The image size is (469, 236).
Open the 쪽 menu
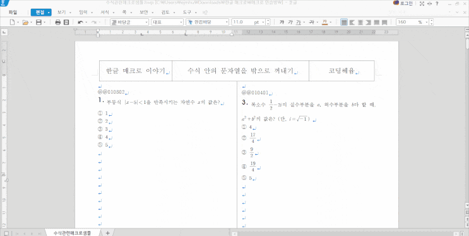click(124, 12)
